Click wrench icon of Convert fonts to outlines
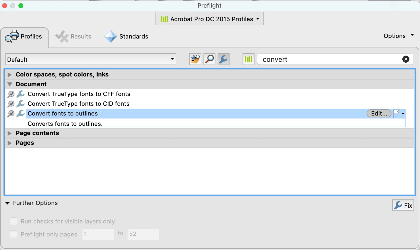The image size is (420, 250). 21,114
